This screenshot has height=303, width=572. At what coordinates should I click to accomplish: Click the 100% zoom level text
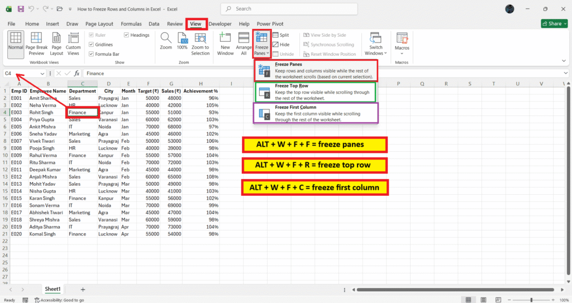pos(564,300)
